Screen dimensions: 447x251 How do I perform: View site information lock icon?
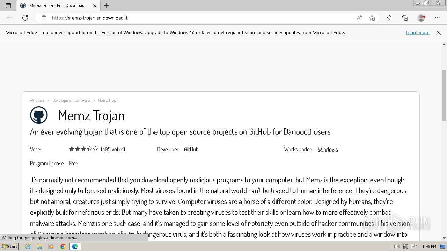[44, 18]
